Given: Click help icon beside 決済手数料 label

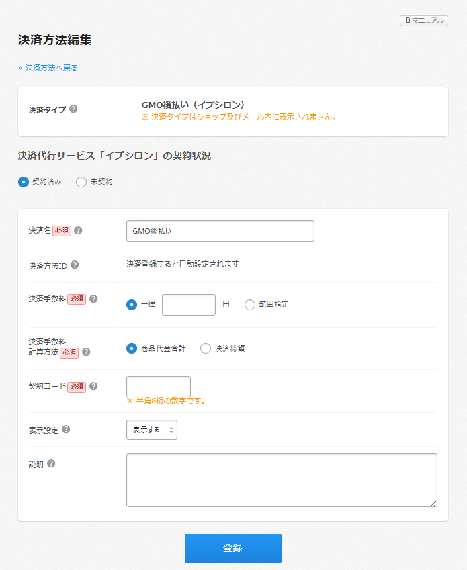Looking at the screenshot, I should pos(93,299).
